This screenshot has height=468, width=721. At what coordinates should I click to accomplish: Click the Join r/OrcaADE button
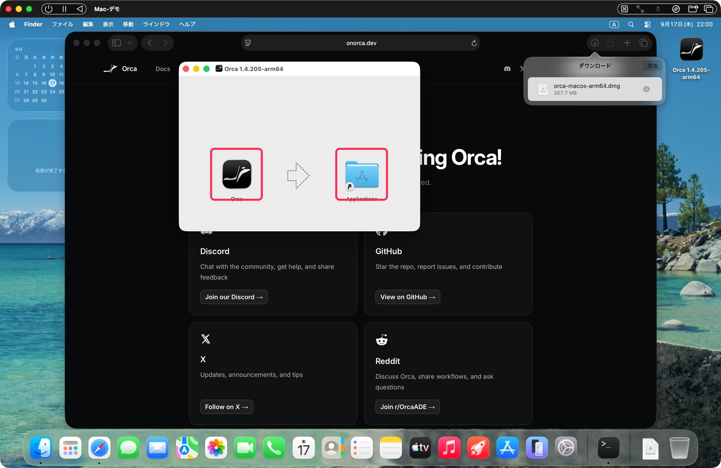[408, 407]
